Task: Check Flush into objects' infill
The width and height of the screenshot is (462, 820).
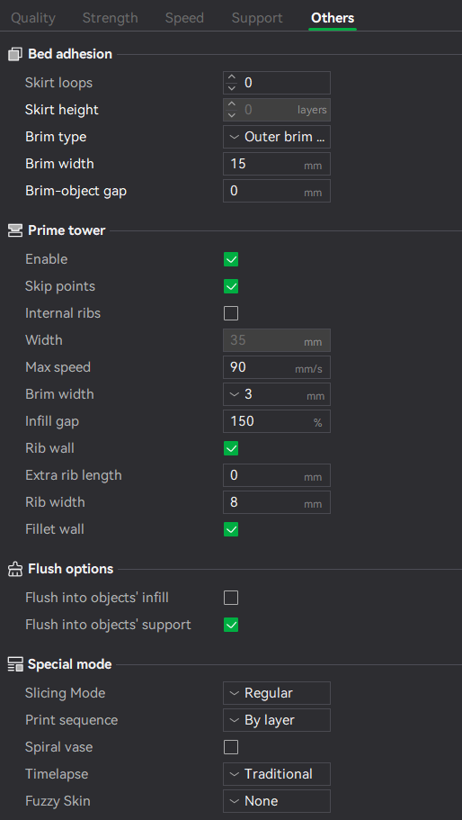Action: click(231, 598)
